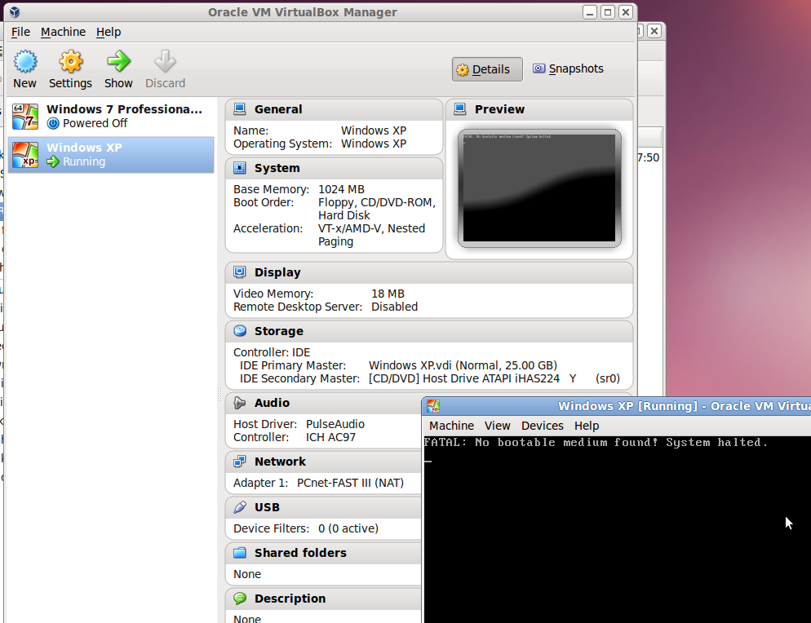Open the General section header link
This screenshot has width=811, height=623.
pyautogui.click(x=278, y=109)
